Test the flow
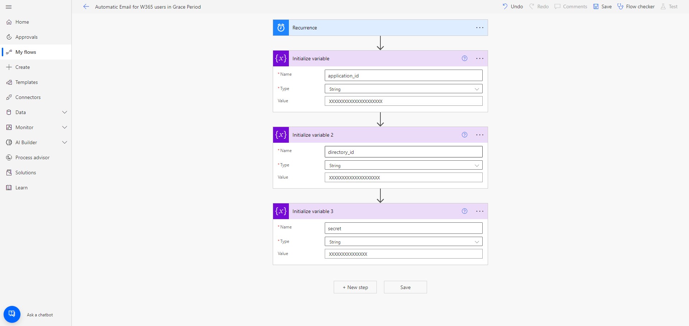Viewport: 689px width, 326px height. pos(669,6)
